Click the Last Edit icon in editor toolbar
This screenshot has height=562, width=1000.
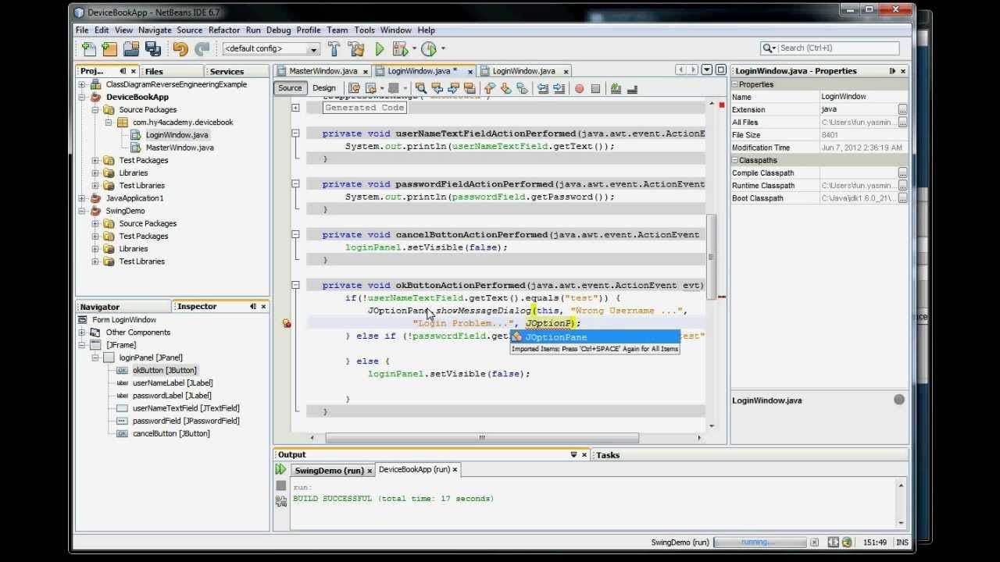coord(354,88)
